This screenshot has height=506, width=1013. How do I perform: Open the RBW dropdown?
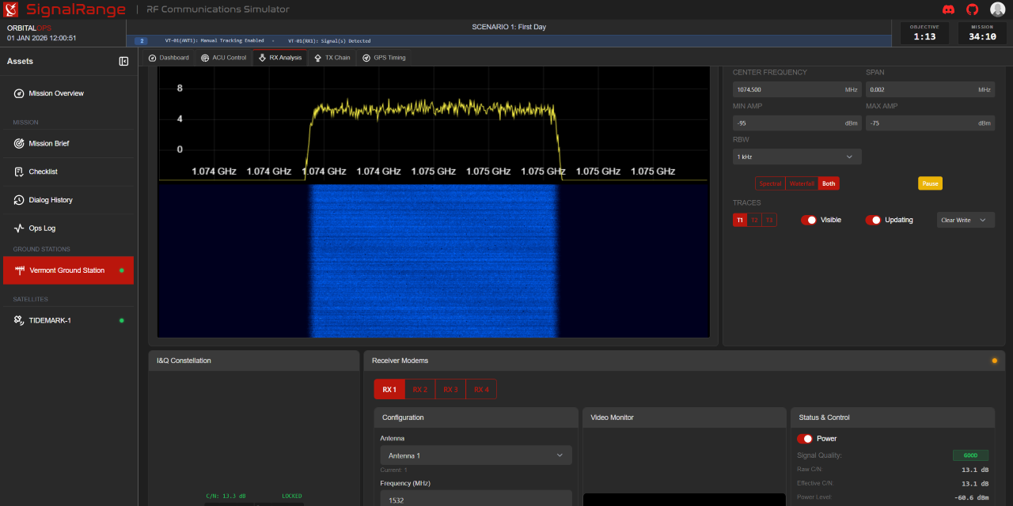pos(796,156)
